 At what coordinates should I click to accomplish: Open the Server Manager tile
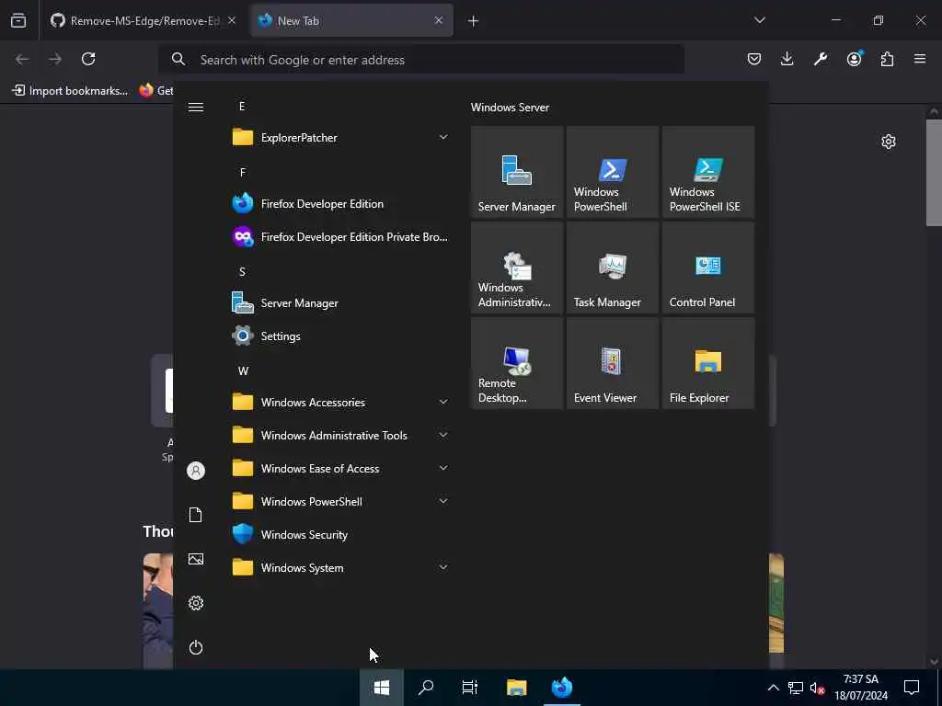coord(517,172)
